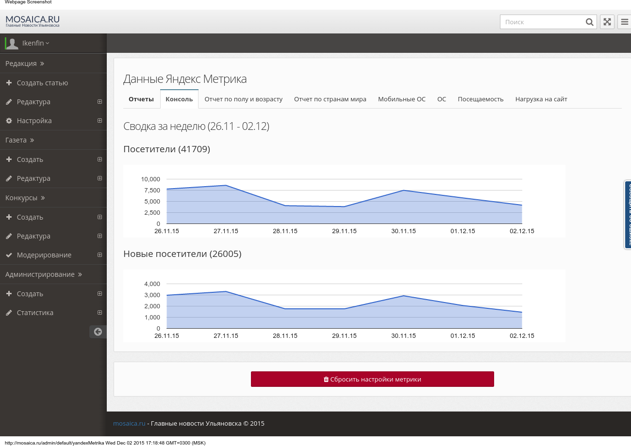The height and width of the screenshot is (446, 631).
Task: Click the user avatar icon beside Ikenfin
Action: pyautogui.click(x=12, y=43)
